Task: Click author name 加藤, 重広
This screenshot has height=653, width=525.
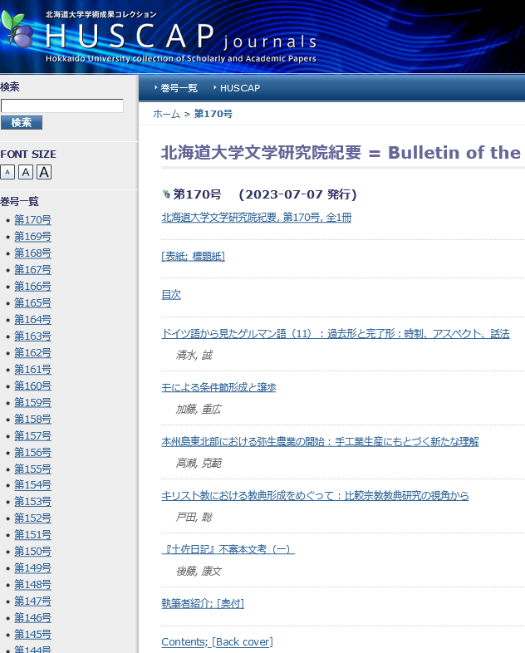Action: pos(199,410)
